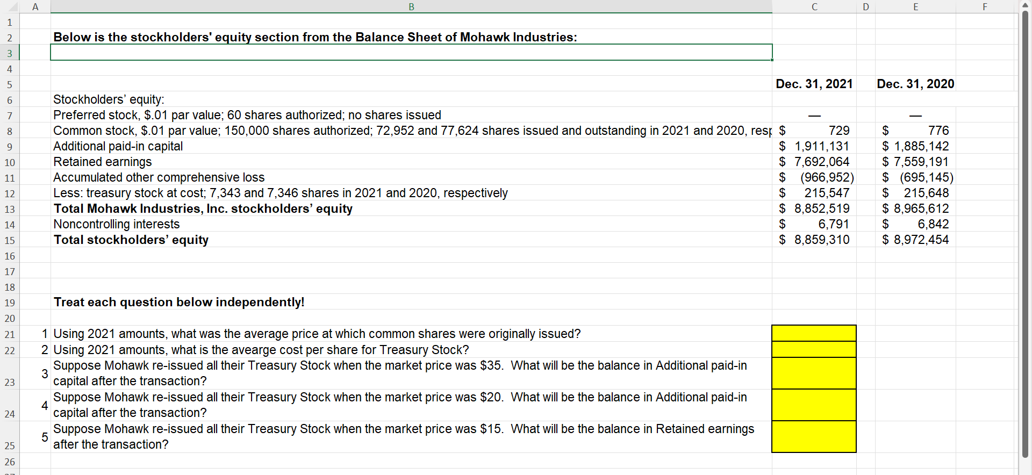Click the question number 5 in column A

45,437
